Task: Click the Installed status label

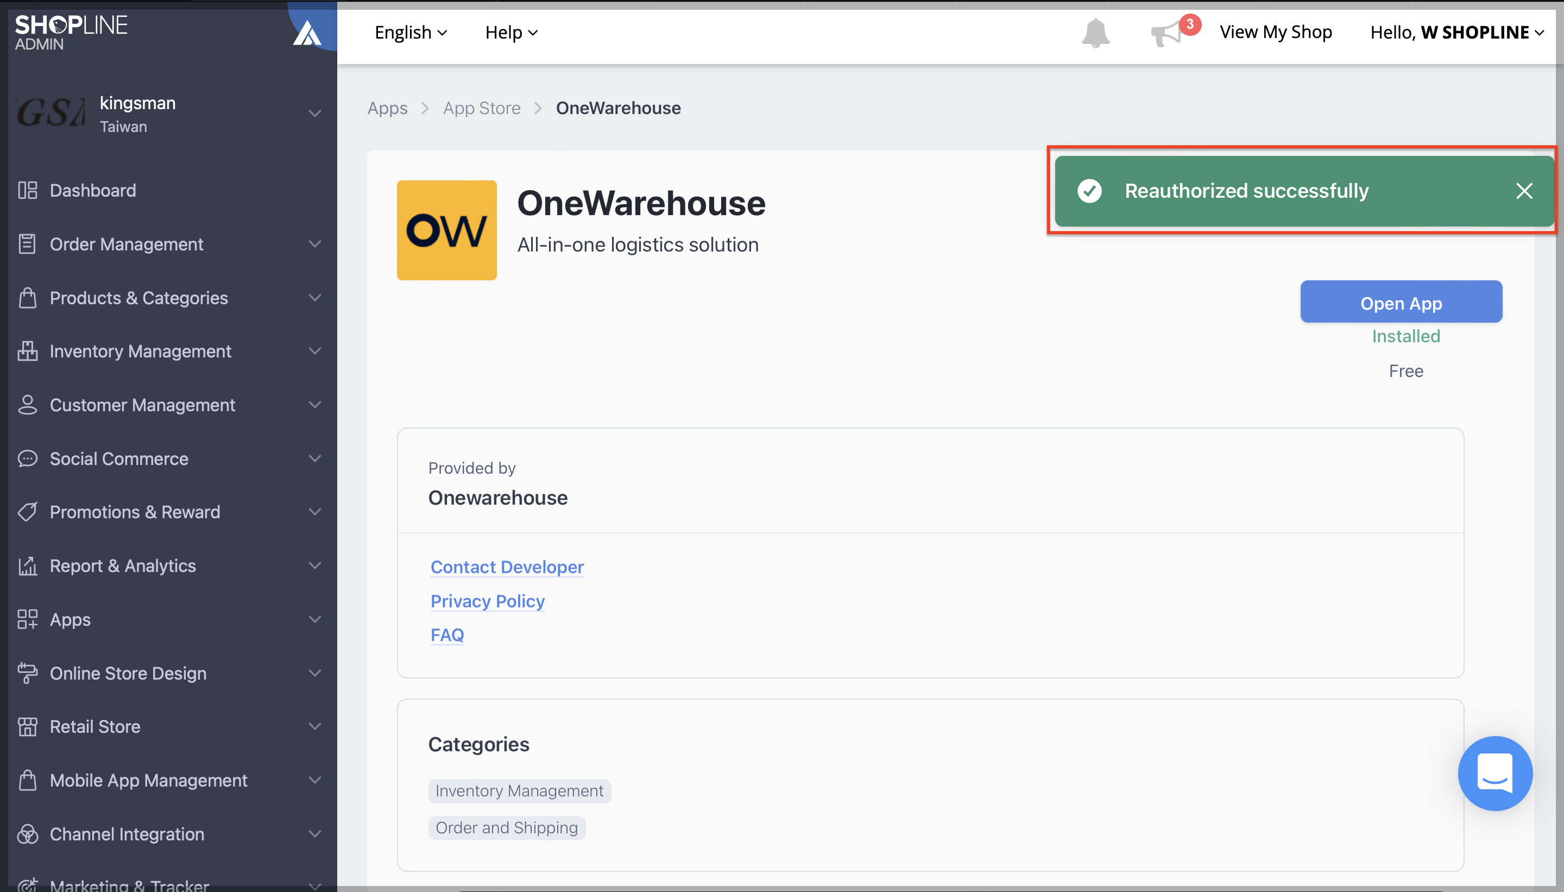Action: [1406, 336]
